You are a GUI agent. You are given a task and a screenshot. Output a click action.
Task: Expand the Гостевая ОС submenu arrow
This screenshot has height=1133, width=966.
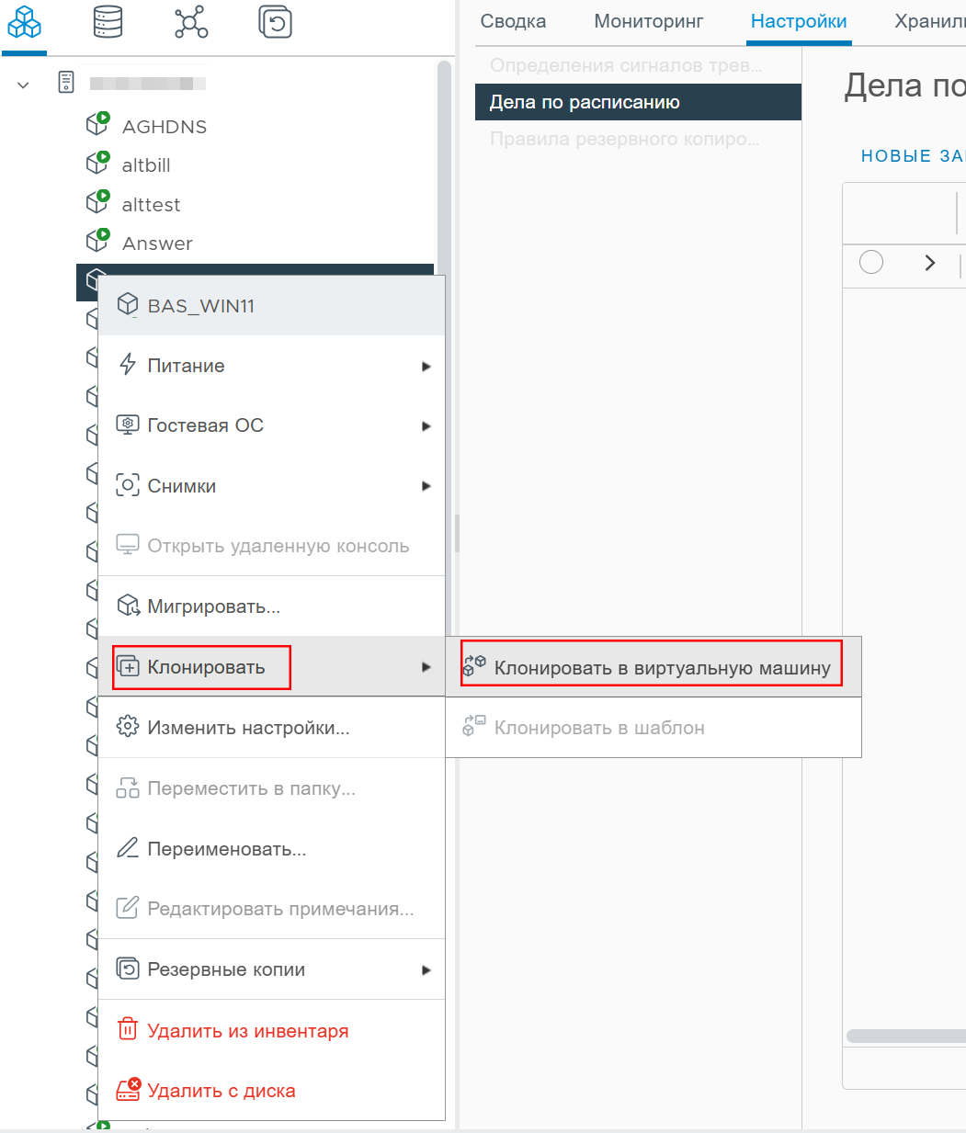[426, 426]
